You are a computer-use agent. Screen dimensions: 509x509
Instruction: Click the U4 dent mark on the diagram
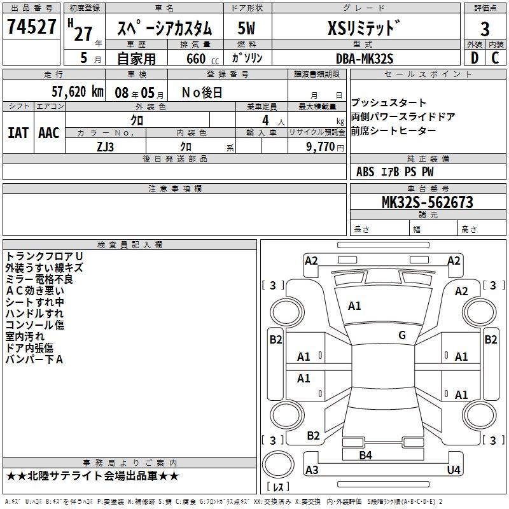tap(454, 470)
